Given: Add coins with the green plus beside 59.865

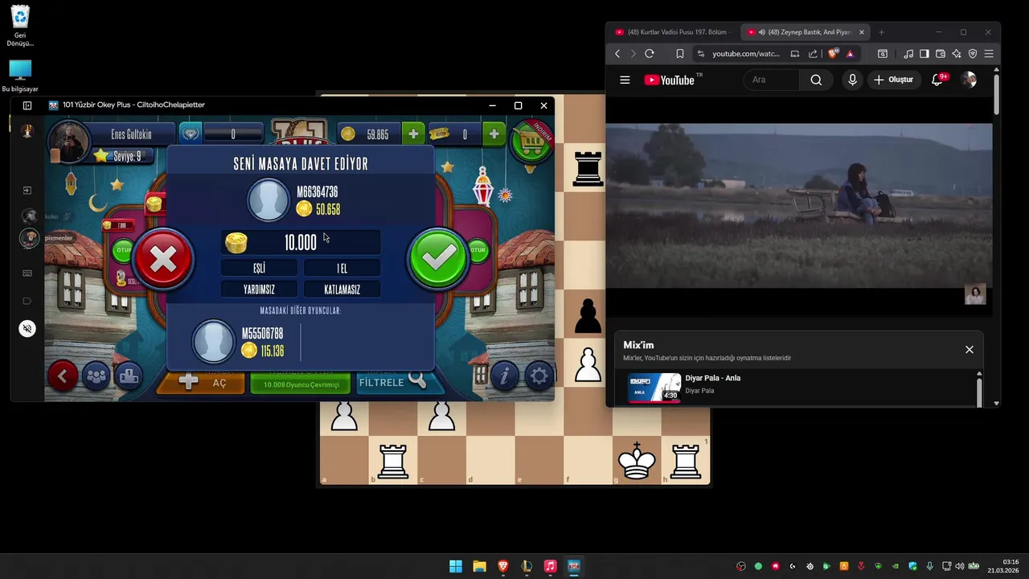Looking at the screenshot, I should coord(413,134).
